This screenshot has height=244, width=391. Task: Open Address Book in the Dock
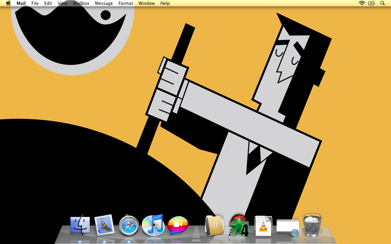pos(214,226)
